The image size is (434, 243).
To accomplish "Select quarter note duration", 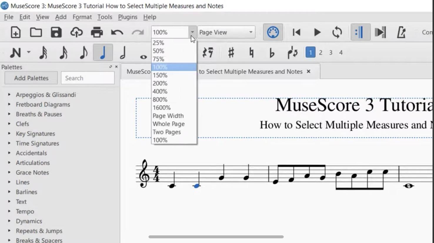I will pos(103,52).
